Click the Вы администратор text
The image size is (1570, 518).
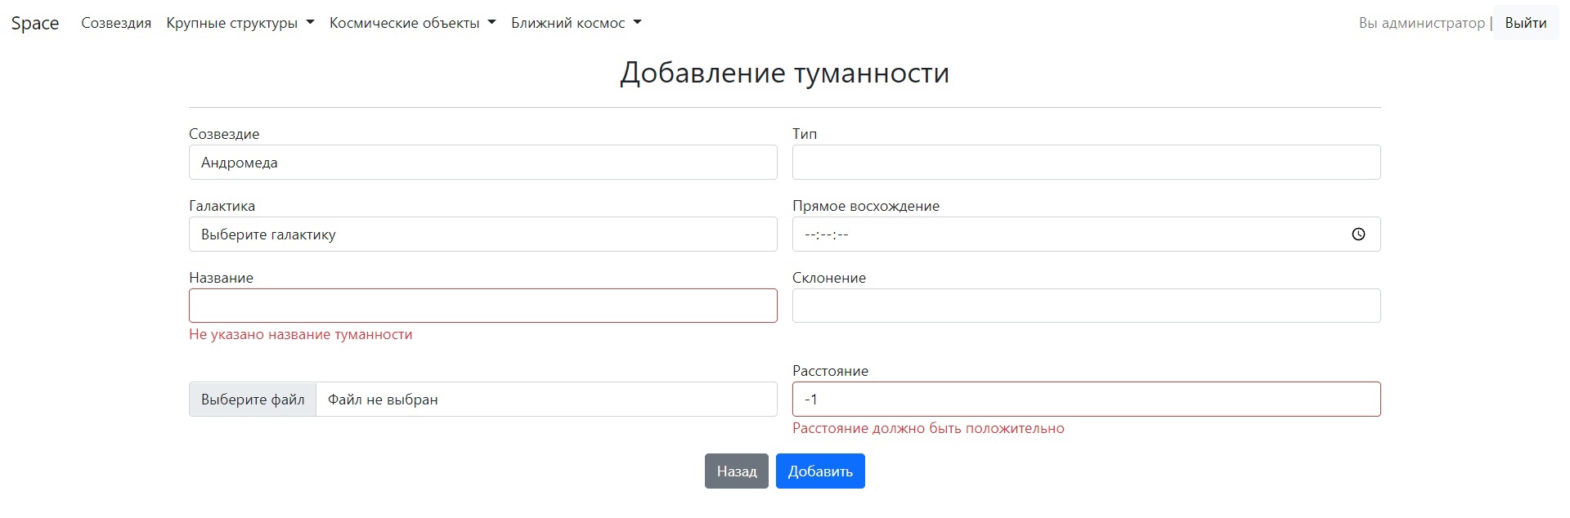(x=1422, y=23)
